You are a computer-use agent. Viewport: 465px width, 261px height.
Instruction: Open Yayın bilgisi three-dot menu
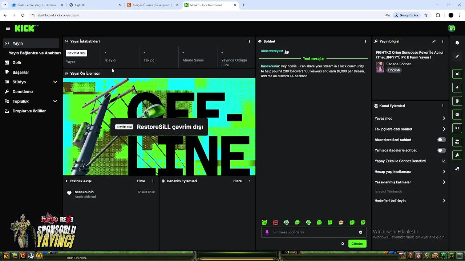pos(442,41)
